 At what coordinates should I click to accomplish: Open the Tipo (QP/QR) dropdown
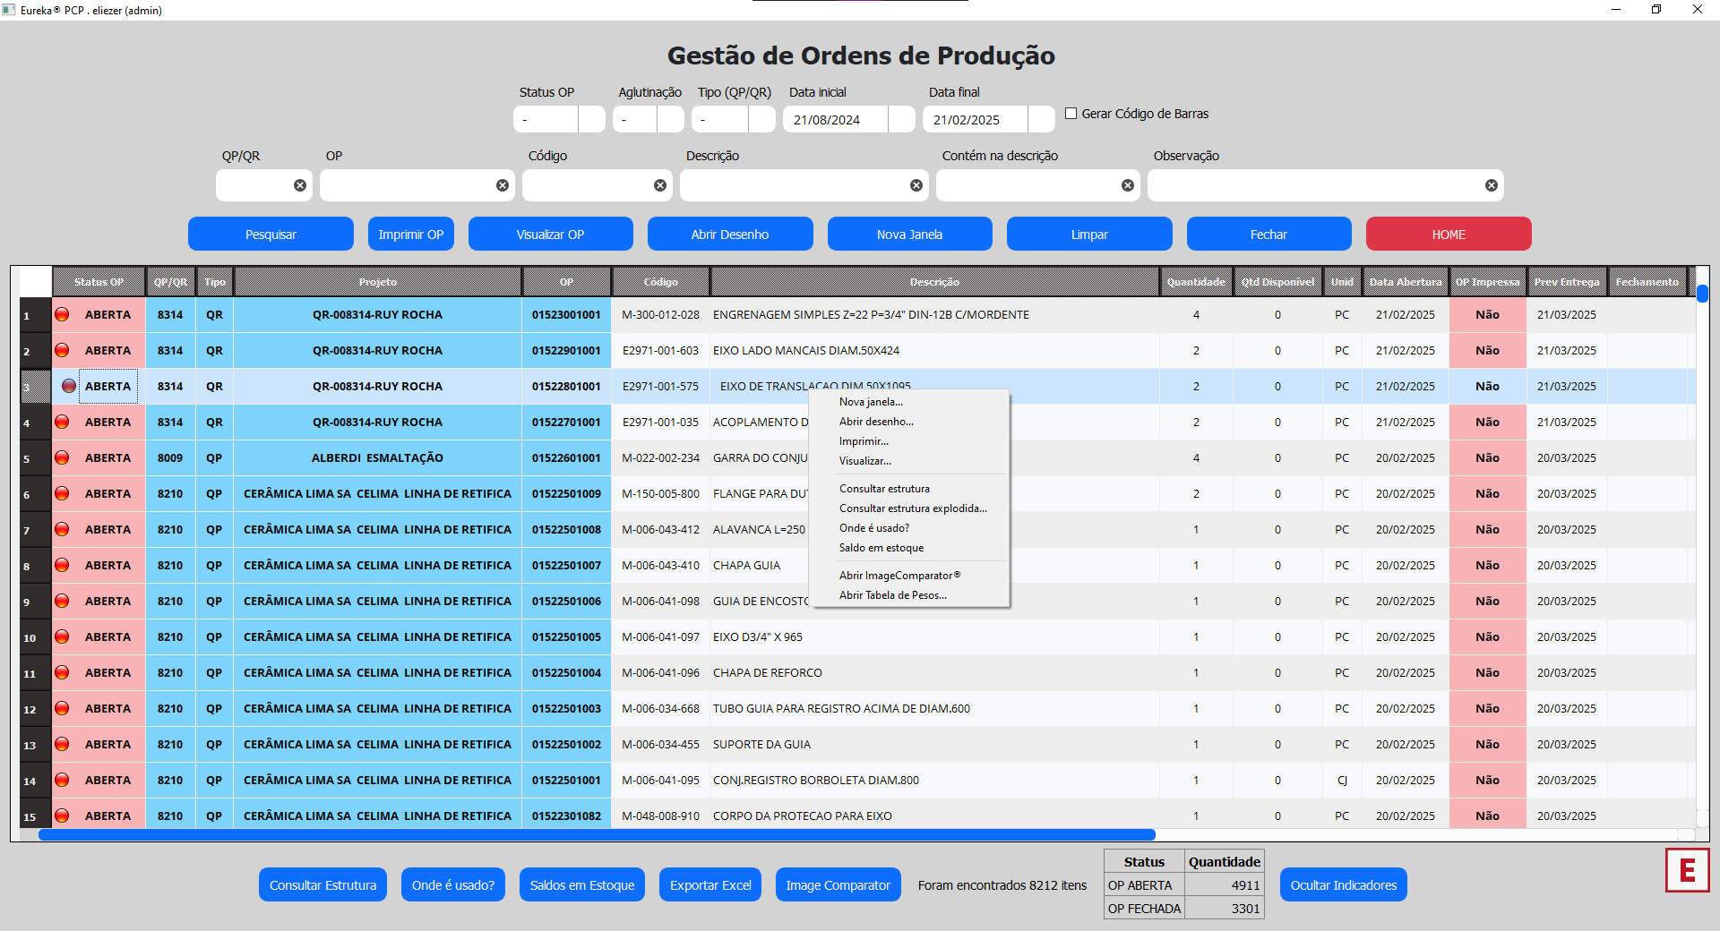coord(762,119)
